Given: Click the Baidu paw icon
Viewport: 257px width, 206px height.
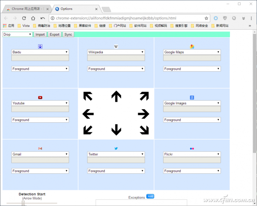Looking at the screenshot, I should coord(40,47).
